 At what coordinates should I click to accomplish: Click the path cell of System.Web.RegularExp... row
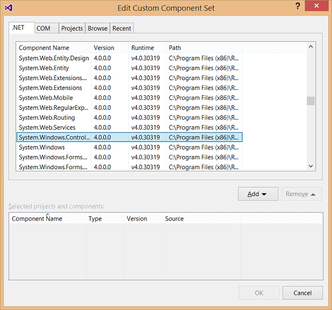[x=204, y=108]
